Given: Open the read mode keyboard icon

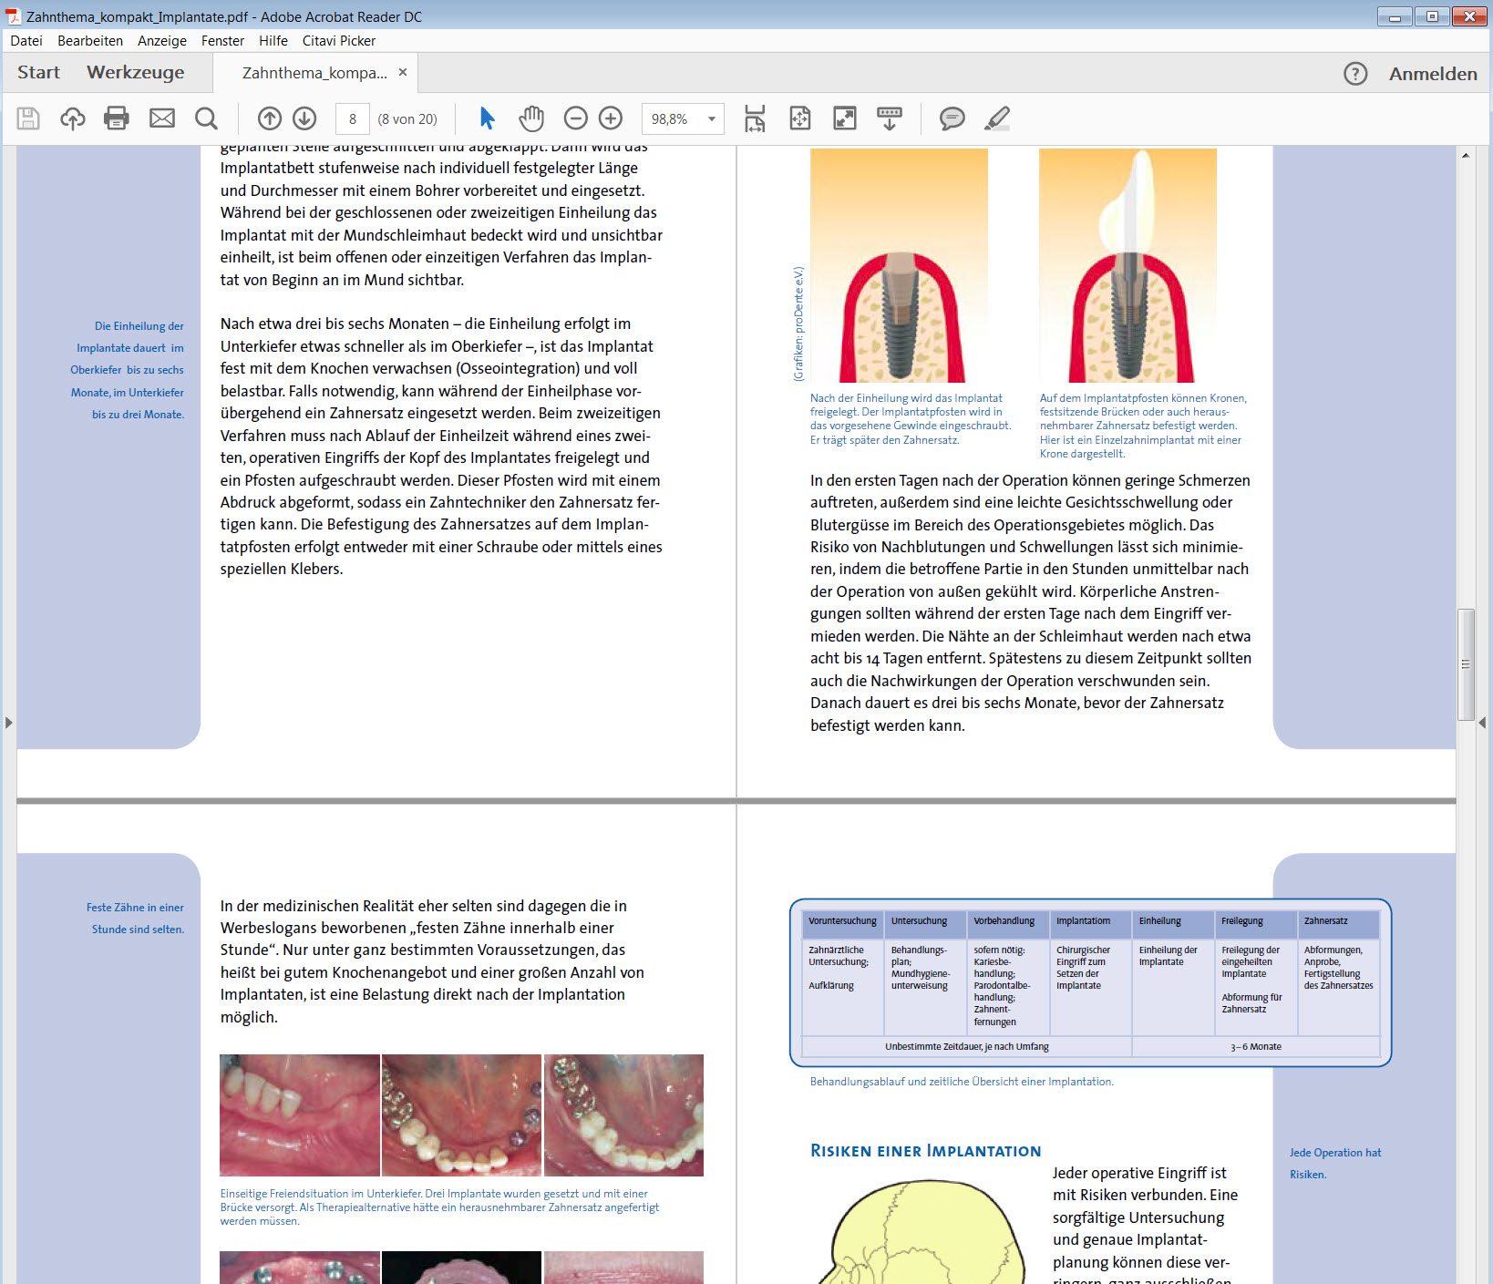Looking at the screenshot, I should [890, 118].
